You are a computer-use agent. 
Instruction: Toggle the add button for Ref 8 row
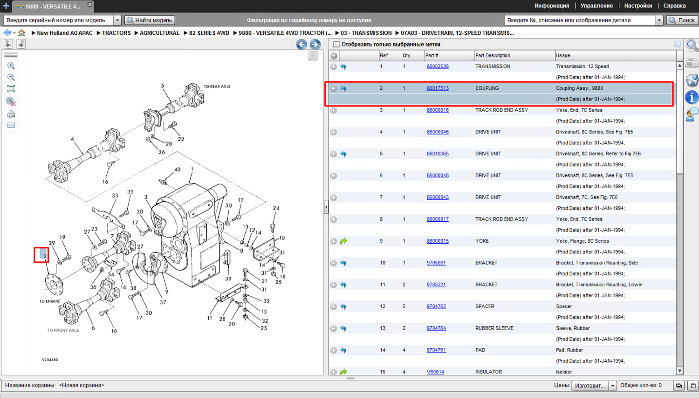point(334,219)
